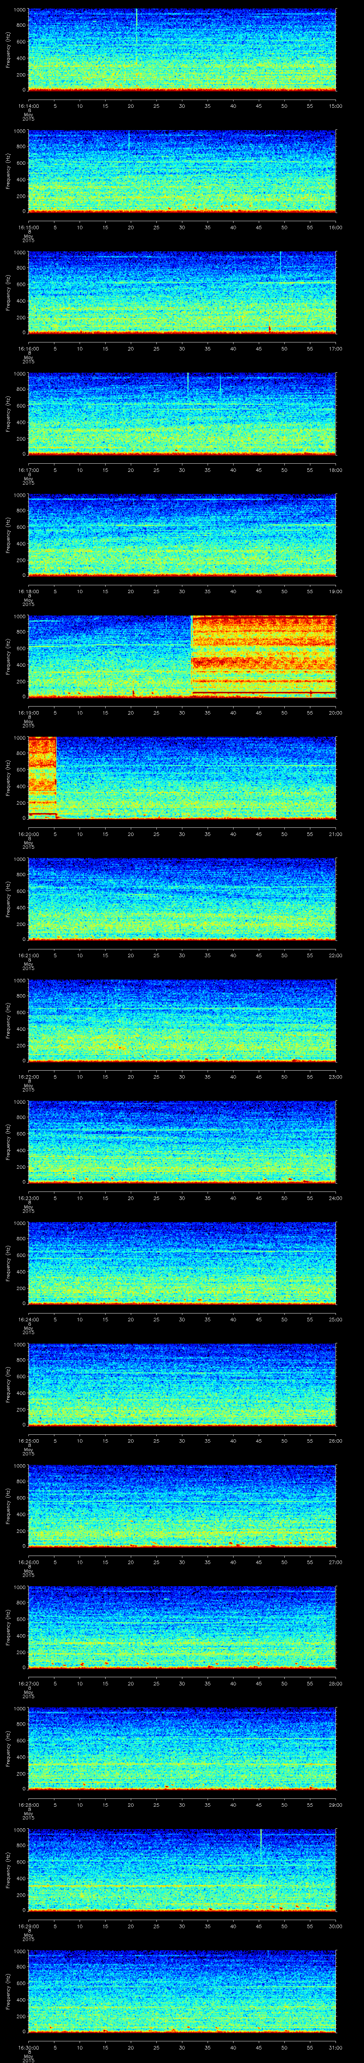Image resolution: width=364 pixels, height=2063 pixels.
Task: Click the 16:26:00 start time label
Action: (28, 1562)
